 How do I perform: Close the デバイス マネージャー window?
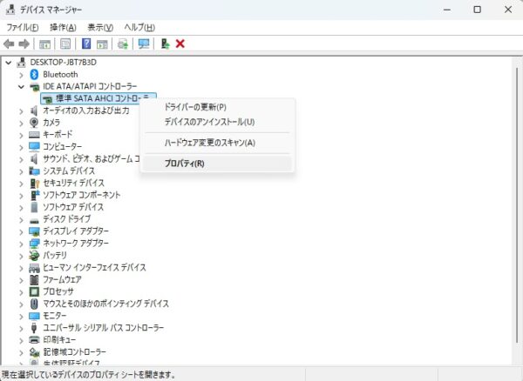508,10
